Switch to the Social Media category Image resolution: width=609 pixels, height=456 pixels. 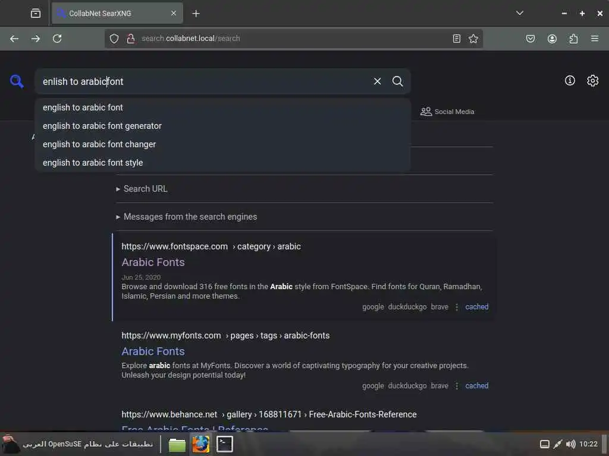[447, 112]
